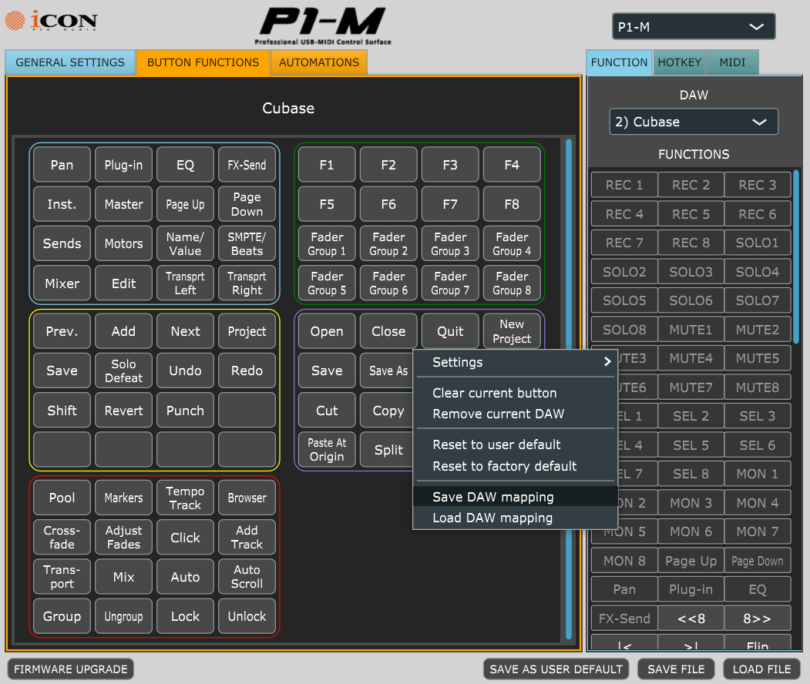
Task: Click the Master mapping button
Action: click(x=123, y=204)
